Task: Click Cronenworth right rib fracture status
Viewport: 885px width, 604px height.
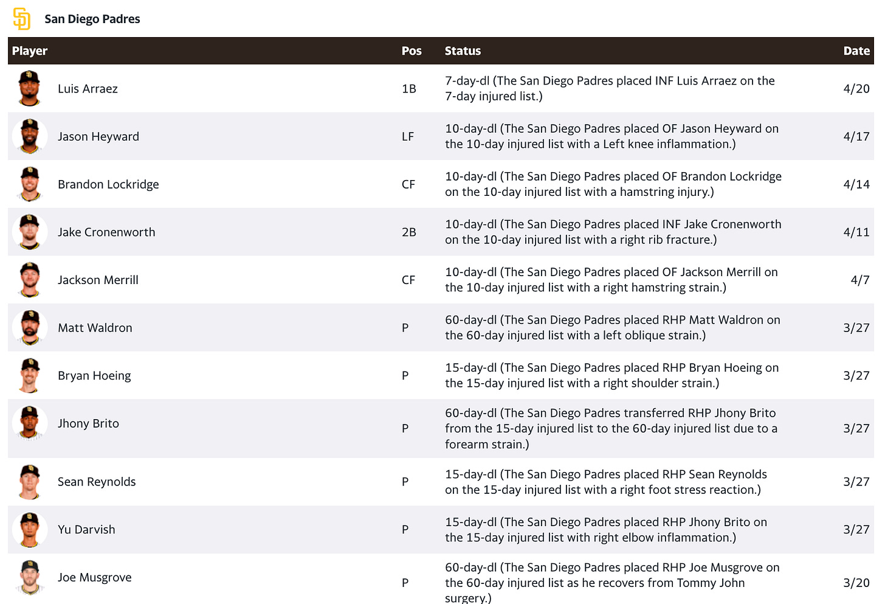Action: pos(613,232)
